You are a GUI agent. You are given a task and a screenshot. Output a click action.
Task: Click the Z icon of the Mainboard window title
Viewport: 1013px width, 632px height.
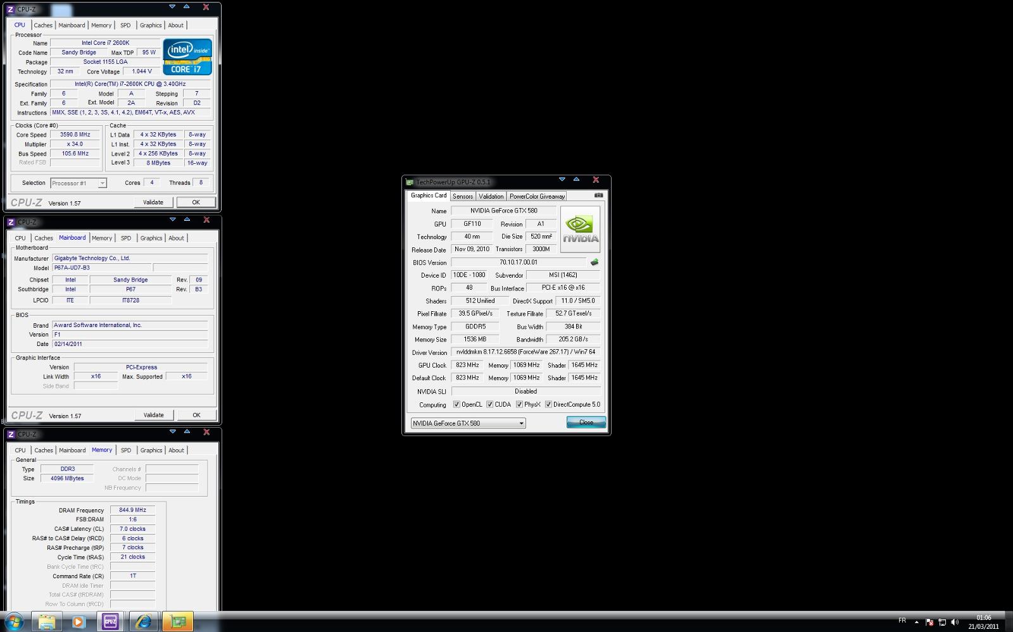(11, 222)
